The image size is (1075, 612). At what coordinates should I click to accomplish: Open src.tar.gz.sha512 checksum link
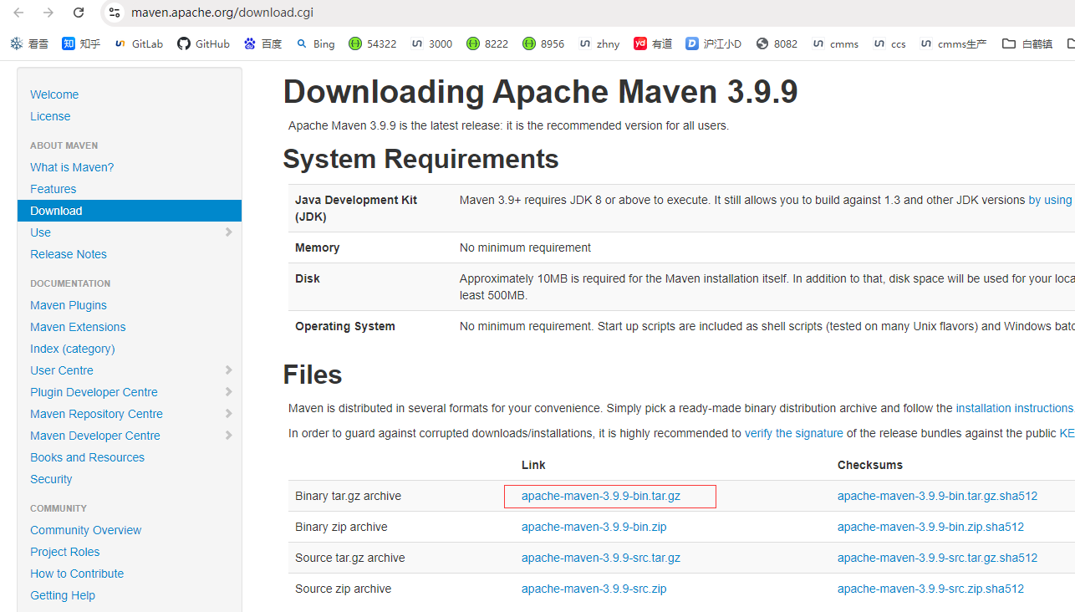pyautogui.click(x=937, y=558)
